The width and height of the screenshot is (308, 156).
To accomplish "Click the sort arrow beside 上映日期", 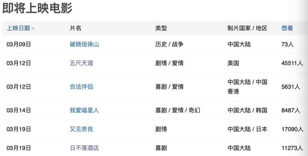I will (x=33, y=28).
